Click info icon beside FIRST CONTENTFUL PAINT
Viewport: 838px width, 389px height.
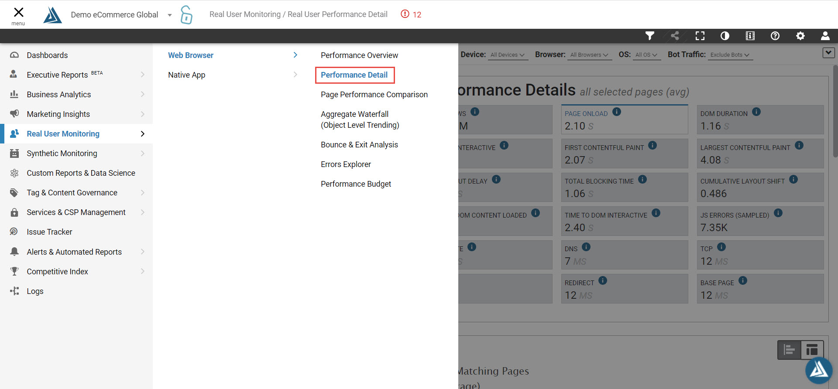click(653, 145)
